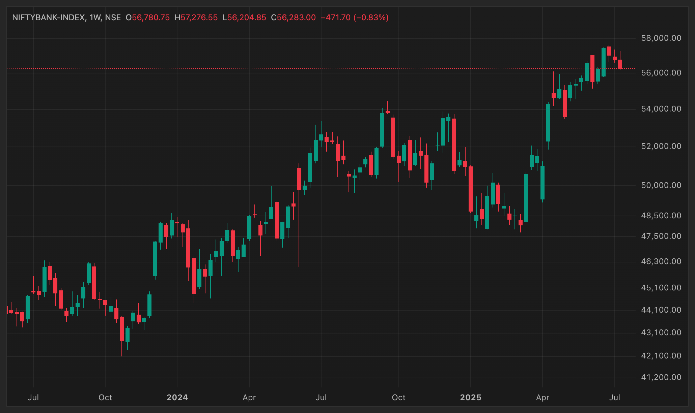This screenshot has width=695, height=413.
Task: Click the 50,000.00 price axis label
Action: (x=661, y=185)
